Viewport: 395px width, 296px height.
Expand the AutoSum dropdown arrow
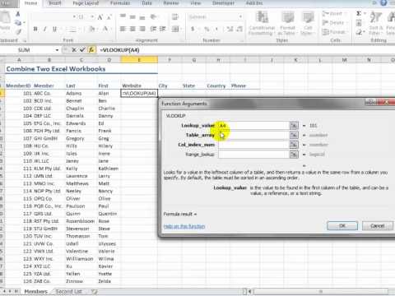tap(365, 13)
